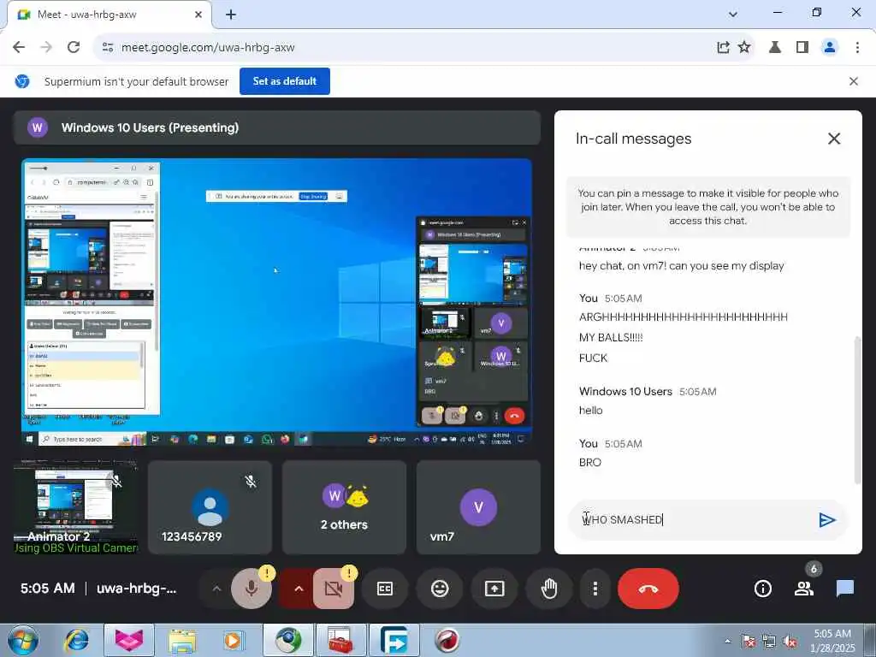Open Windows Media Player on taskbar
Viewport: 876px width, 657px height.
click(x=233, y=640)
